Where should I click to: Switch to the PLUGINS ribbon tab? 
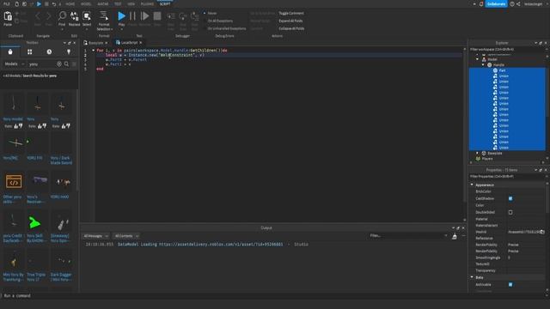pos(147,3)
